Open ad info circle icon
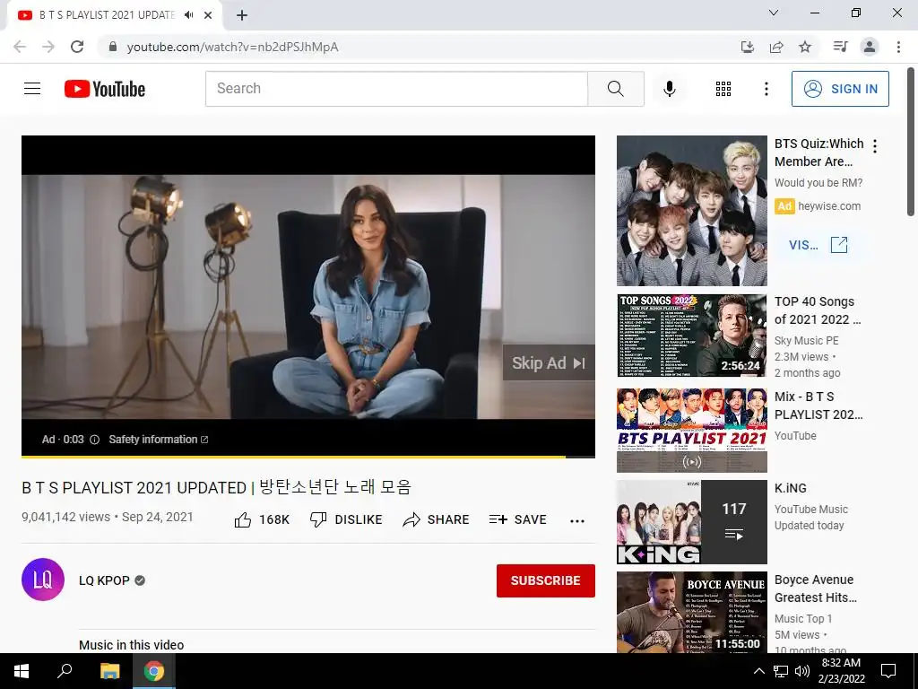The width and height of the screenshot is (918, 689). pyautogui.click(x=94, y=440)
